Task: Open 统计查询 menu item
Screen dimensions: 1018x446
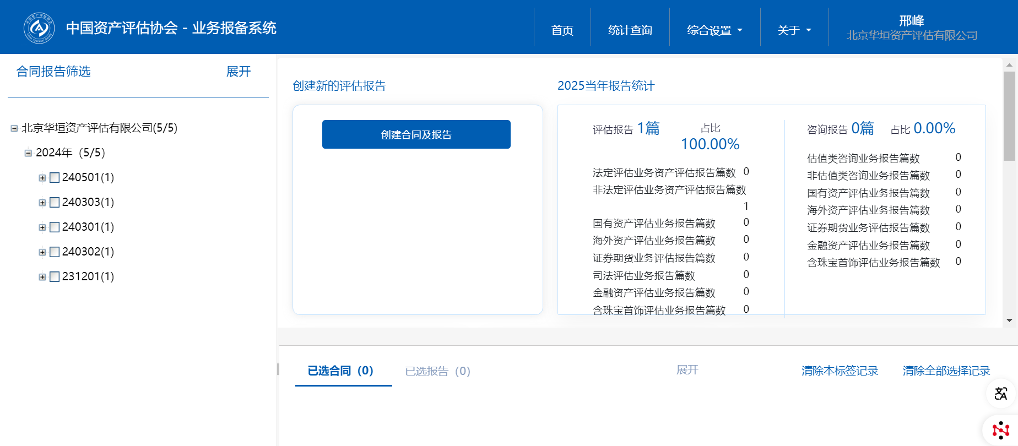Action: 630,30
